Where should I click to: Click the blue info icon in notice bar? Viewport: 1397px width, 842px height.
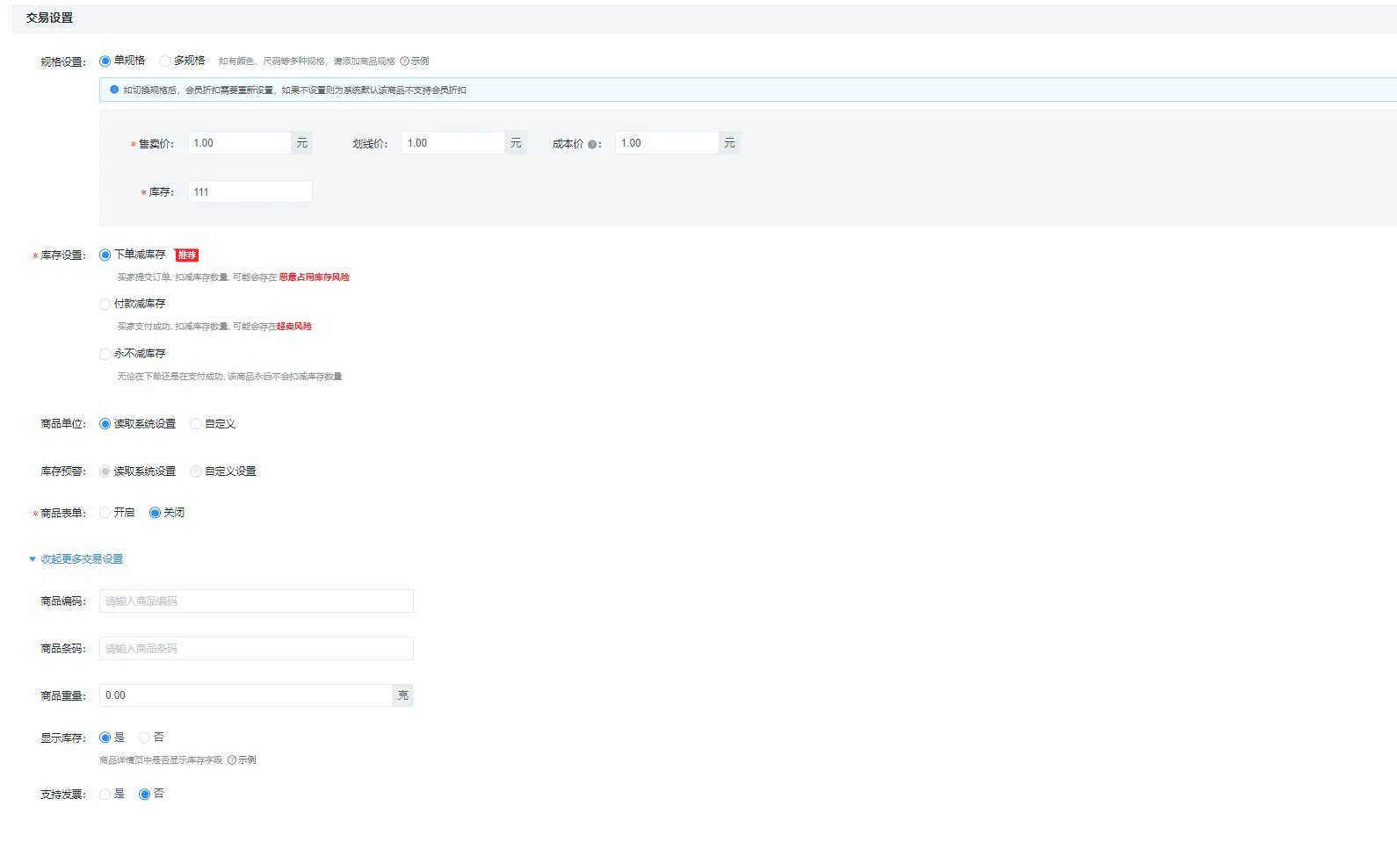click(114, 90)
